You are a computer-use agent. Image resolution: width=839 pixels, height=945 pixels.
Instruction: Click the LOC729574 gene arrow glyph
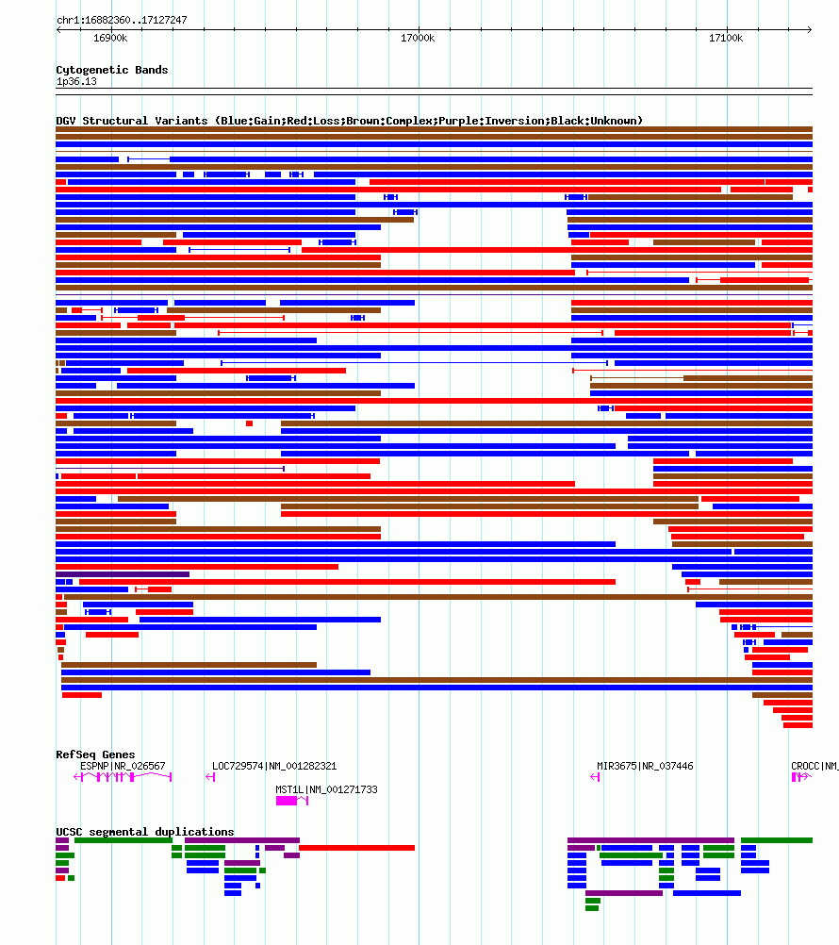pyautogui.click(x=210, y=777)
